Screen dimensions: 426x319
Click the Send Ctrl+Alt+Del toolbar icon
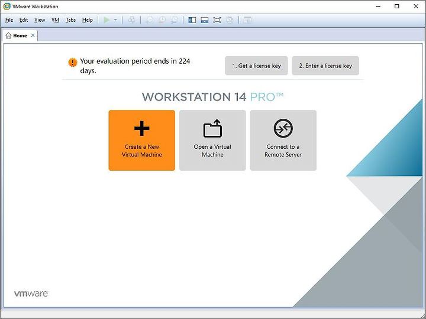[131, 20]
